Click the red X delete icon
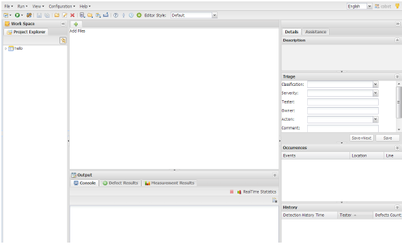The width and height of the screenshot is (402, 246). (72, 16)
